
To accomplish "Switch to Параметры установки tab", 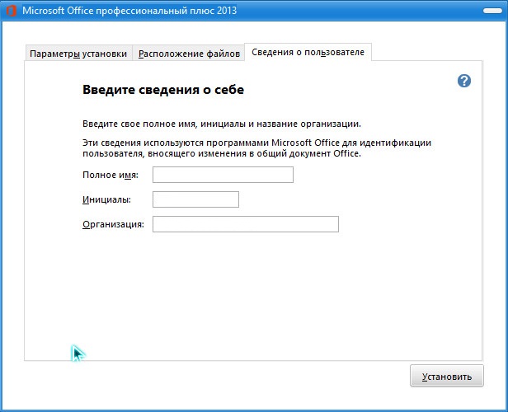I will tap(78, 54).
